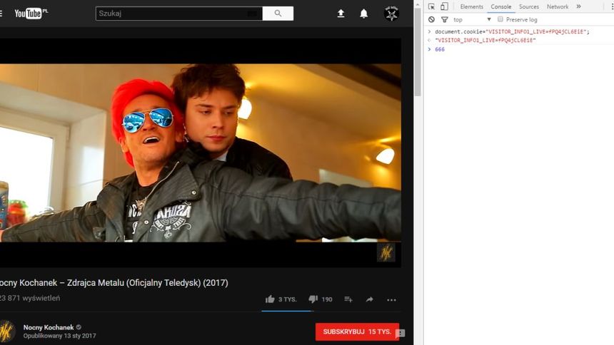614x345 pixels.
Task: Like the video with thumbs up
Action: coord(270,299)
